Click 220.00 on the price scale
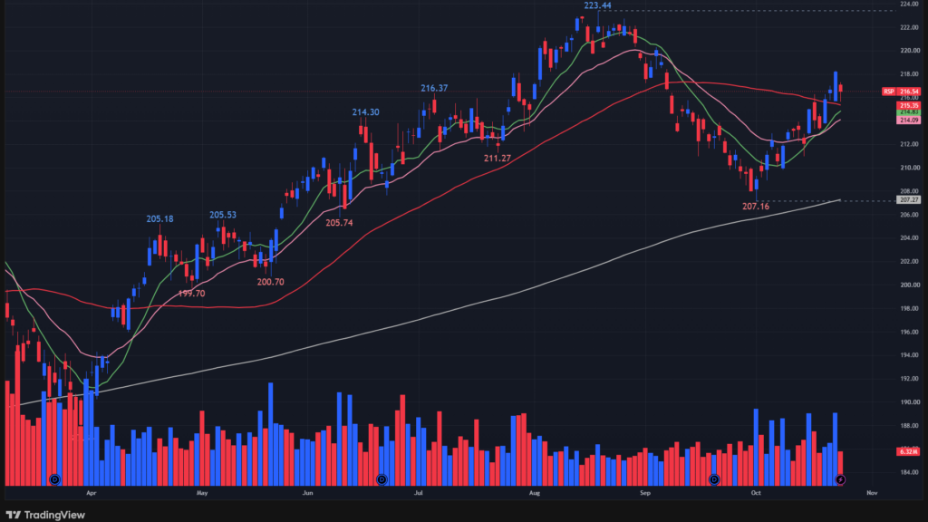The width and height of the screenshot is (928, 522). tap(909, 51)
